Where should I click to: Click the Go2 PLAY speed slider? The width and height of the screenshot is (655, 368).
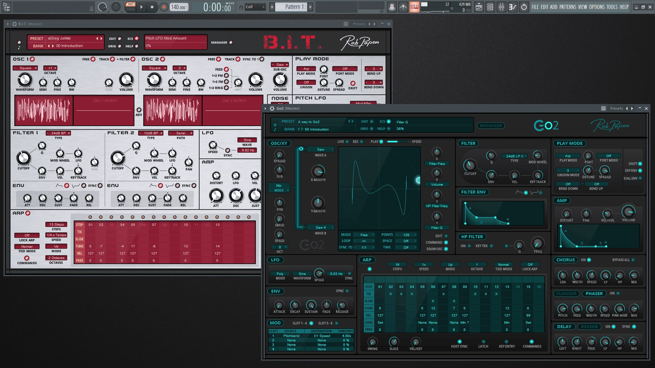coord(397,141)
